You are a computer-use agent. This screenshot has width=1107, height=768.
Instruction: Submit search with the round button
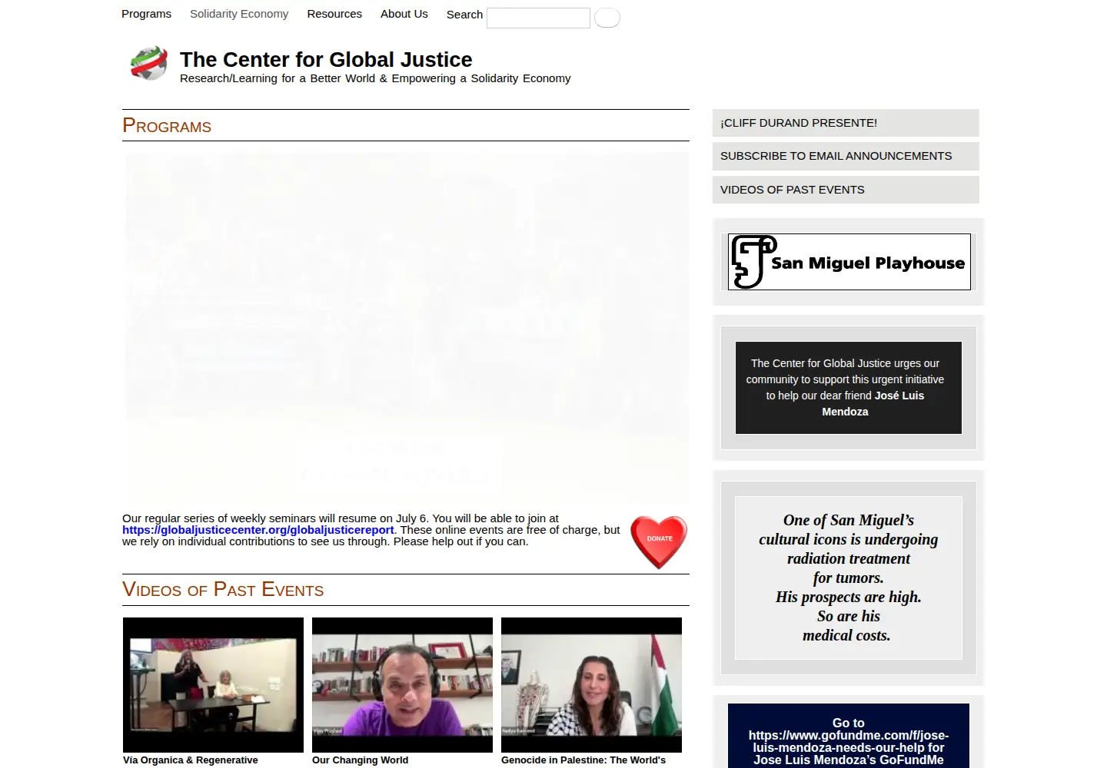point(607,18)
